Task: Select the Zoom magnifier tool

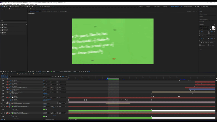Action: (6, 7)
